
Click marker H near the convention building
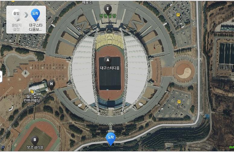51,85
